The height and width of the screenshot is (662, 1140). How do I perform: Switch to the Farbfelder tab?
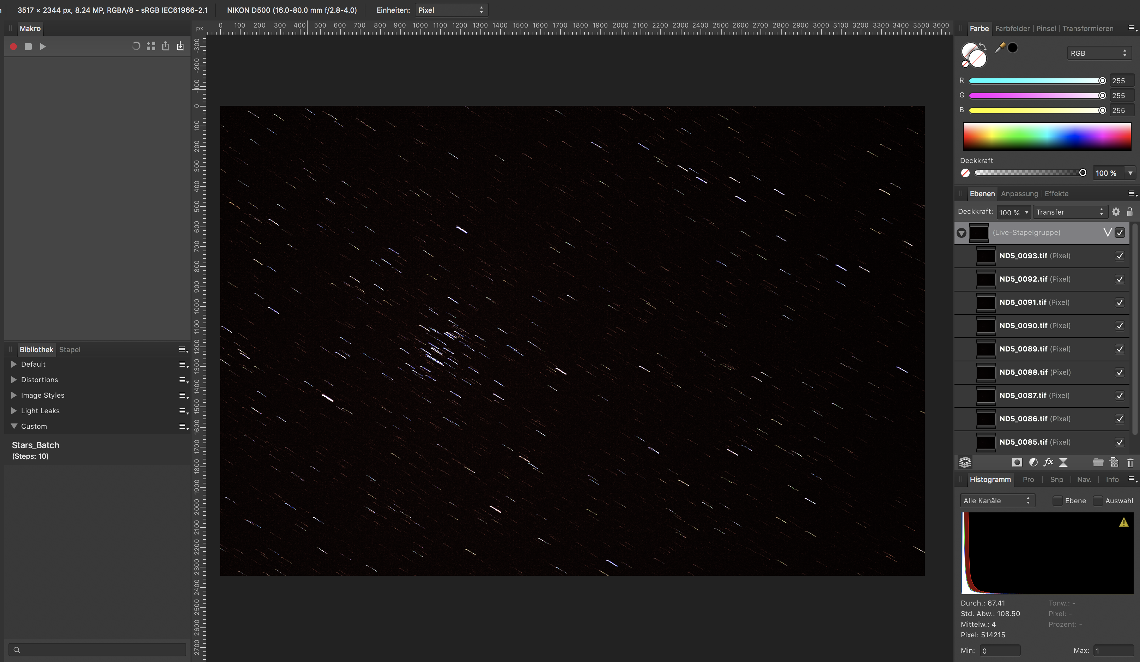tap(1012, 29)
